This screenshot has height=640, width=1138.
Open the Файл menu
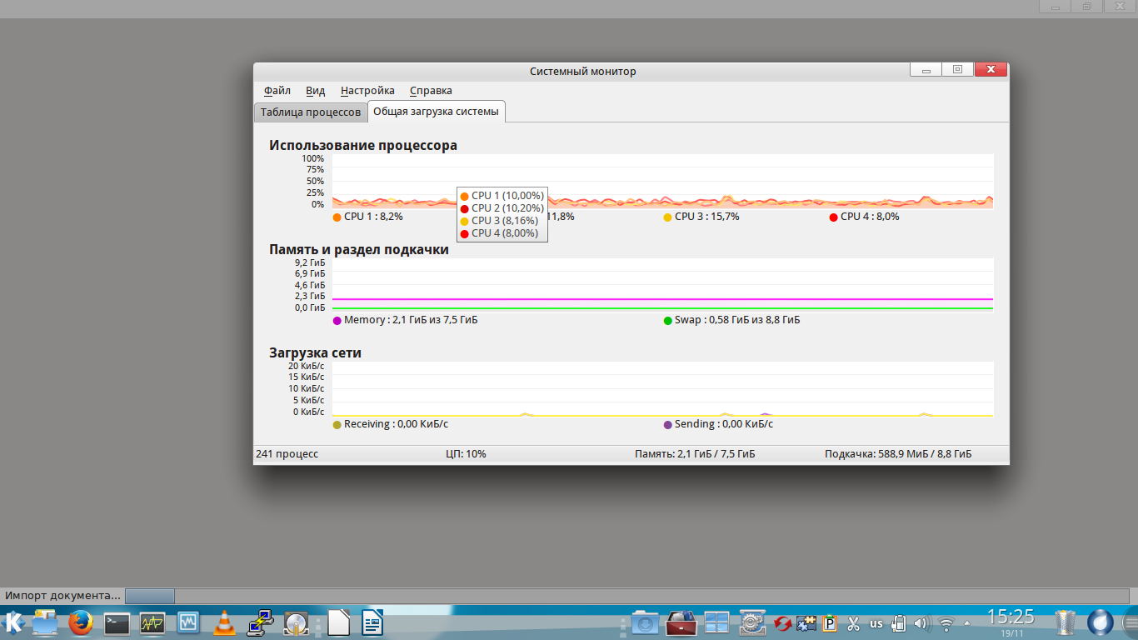point(277,91)
